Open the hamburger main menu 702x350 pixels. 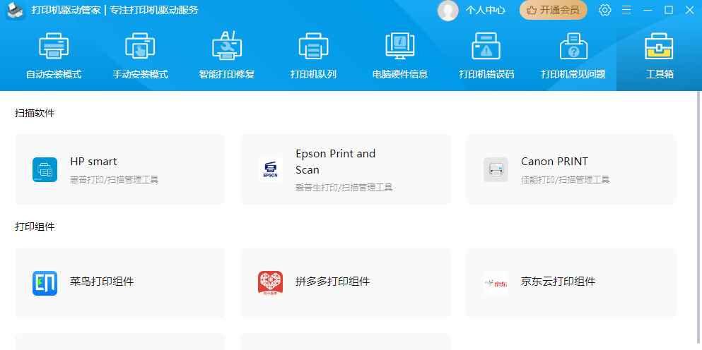(x=626, y=10)
